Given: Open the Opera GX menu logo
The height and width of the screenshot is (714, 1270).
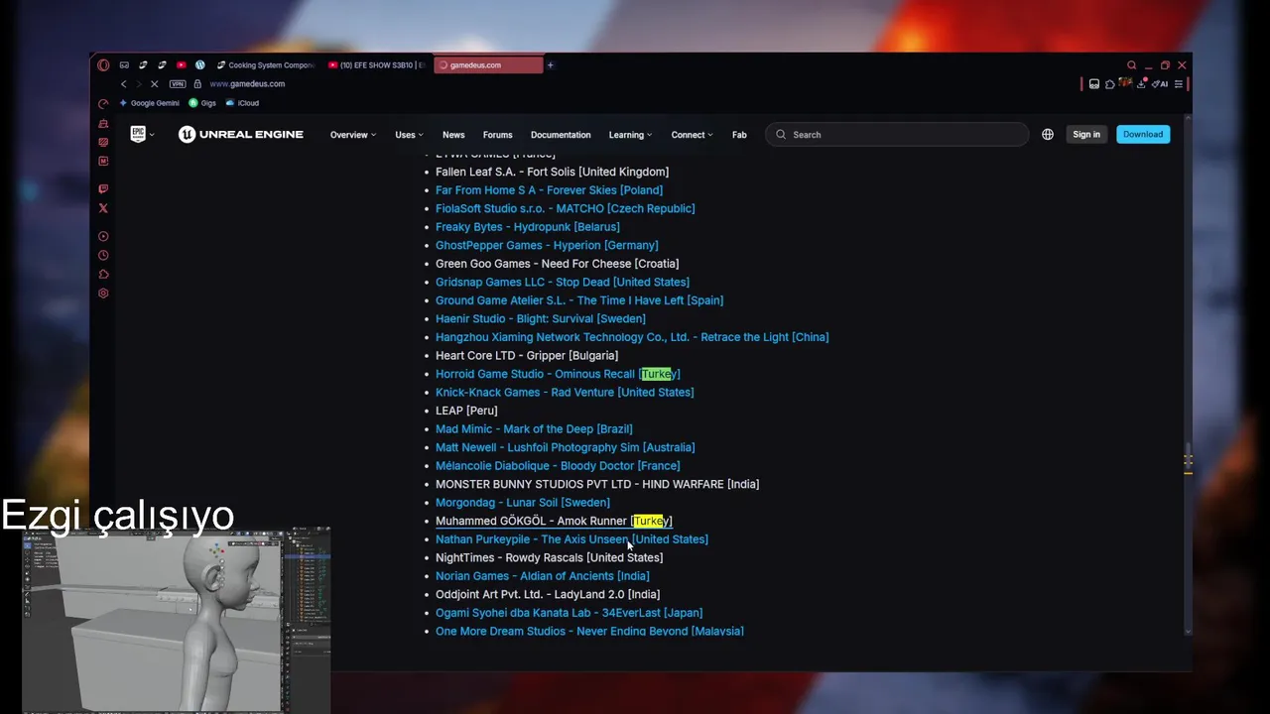Looking at the screenshot, I should click(x=103, y=65).
